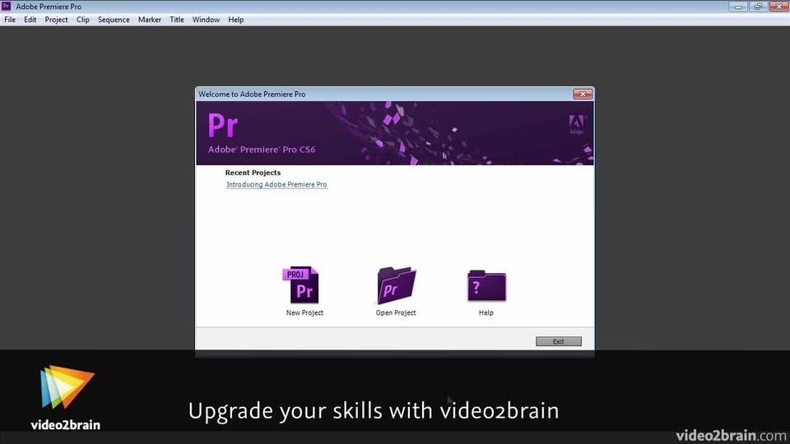Viewport: 790px width, 444px height.
Task: Click the Open Project text label
Action: click(x=396, y=312)
